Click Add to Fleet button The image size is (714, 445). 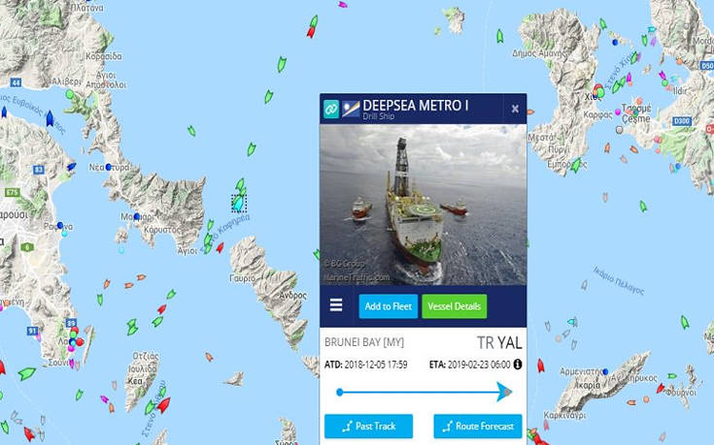click(388, 306)
